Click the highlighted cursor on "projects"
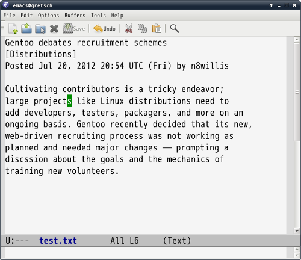The image size is (301, 260). [x=69, y=101]
